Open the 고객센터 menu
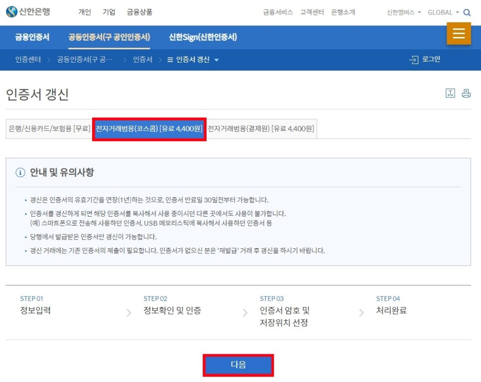481x382 pixels. coord(312,12)
